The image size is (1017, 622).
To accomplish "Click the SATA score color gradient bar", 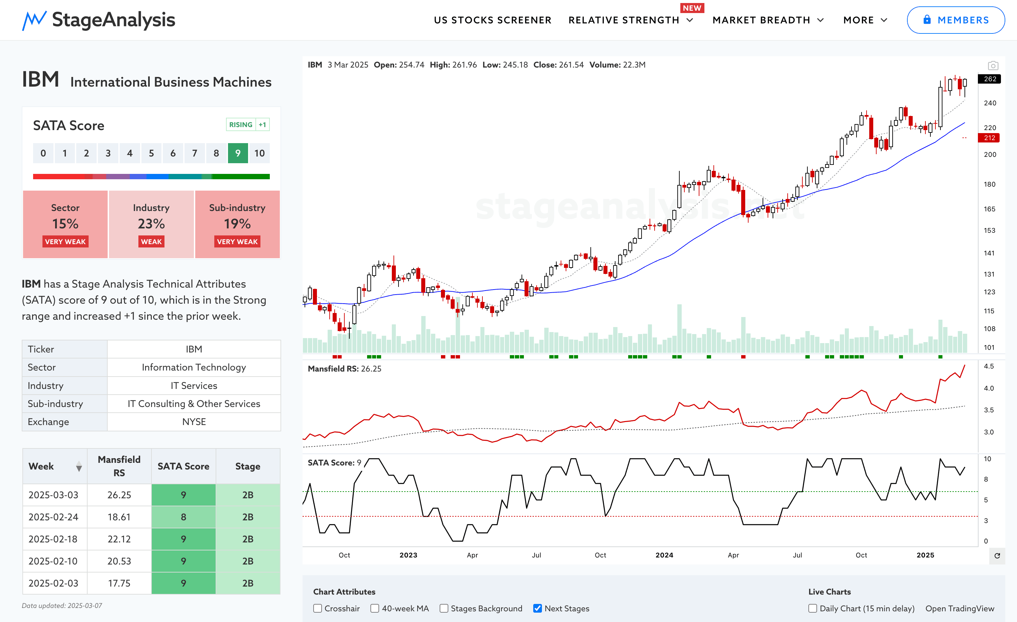I will pyautogui.click(x=151, y=177).
